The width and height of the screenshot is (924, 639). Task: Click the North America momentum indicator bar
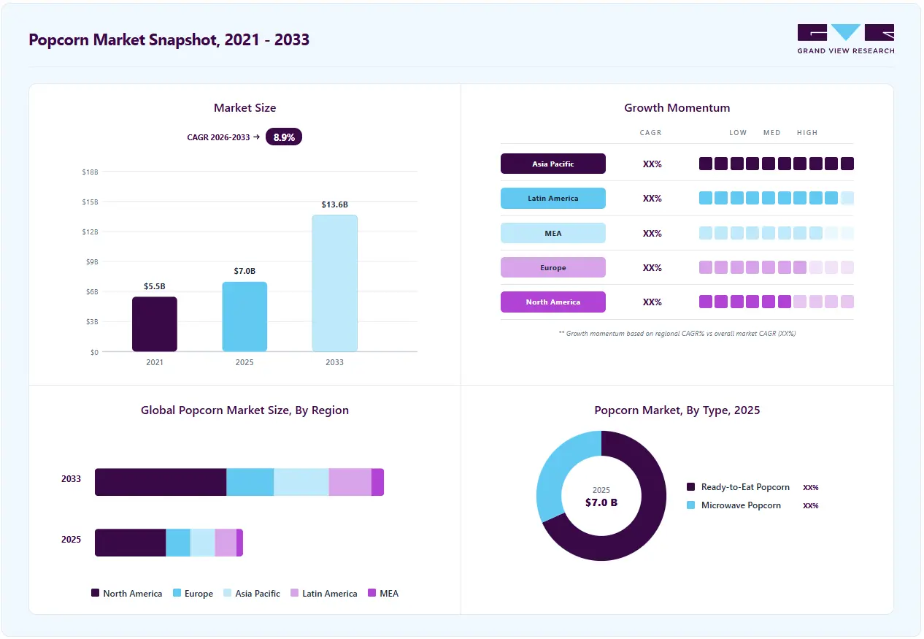776,302
